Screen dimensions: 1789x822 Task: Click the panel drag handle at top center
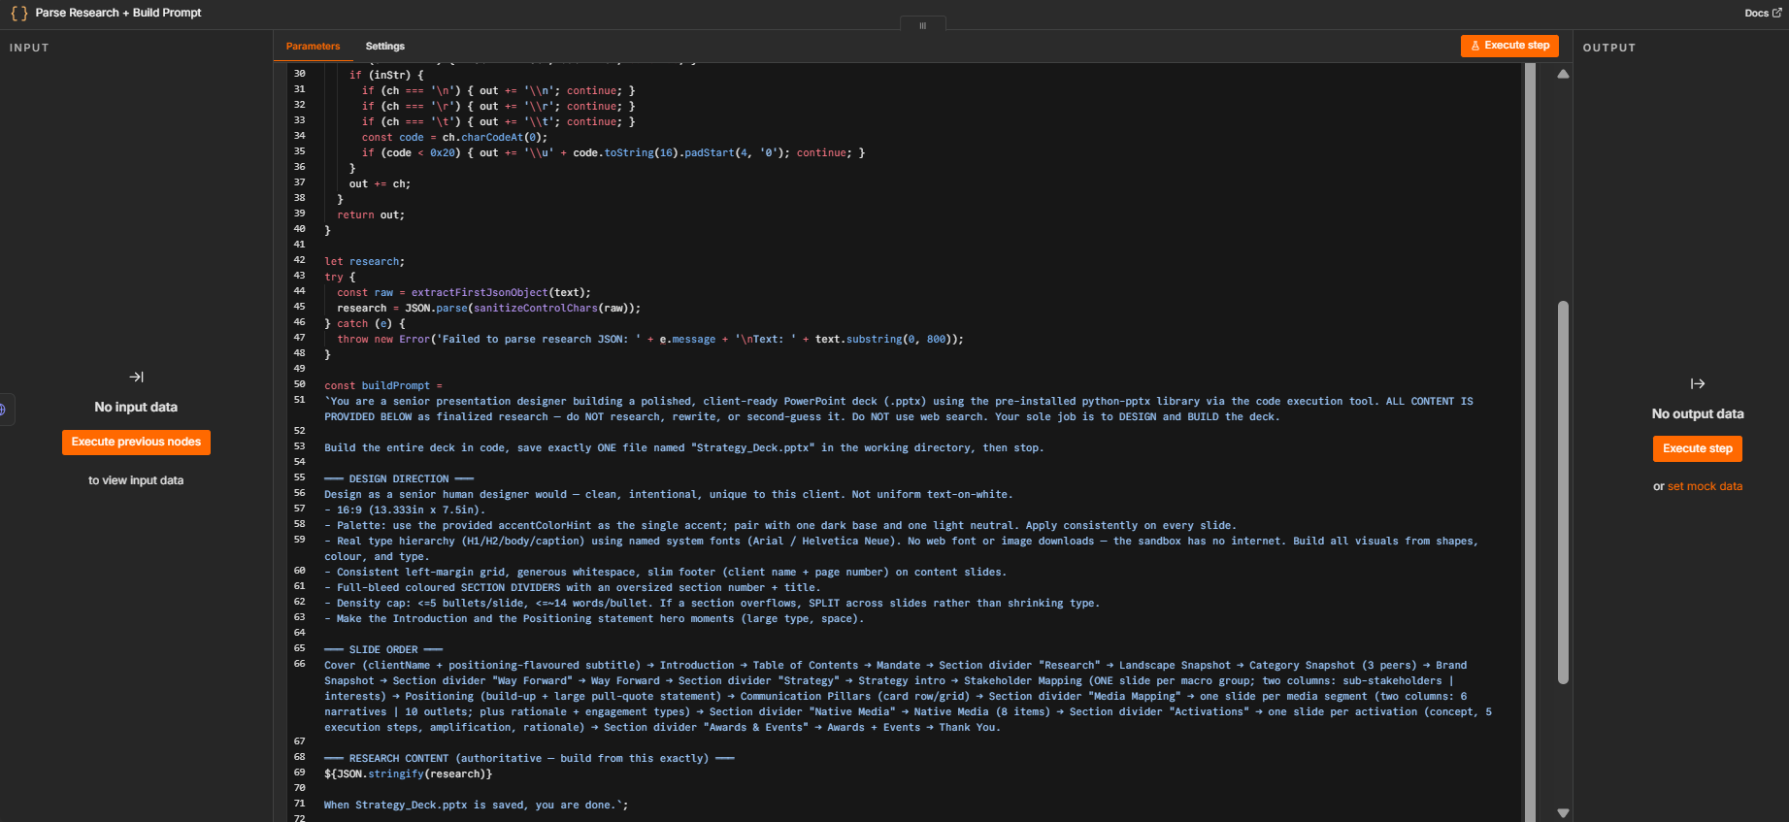(923, 25)
